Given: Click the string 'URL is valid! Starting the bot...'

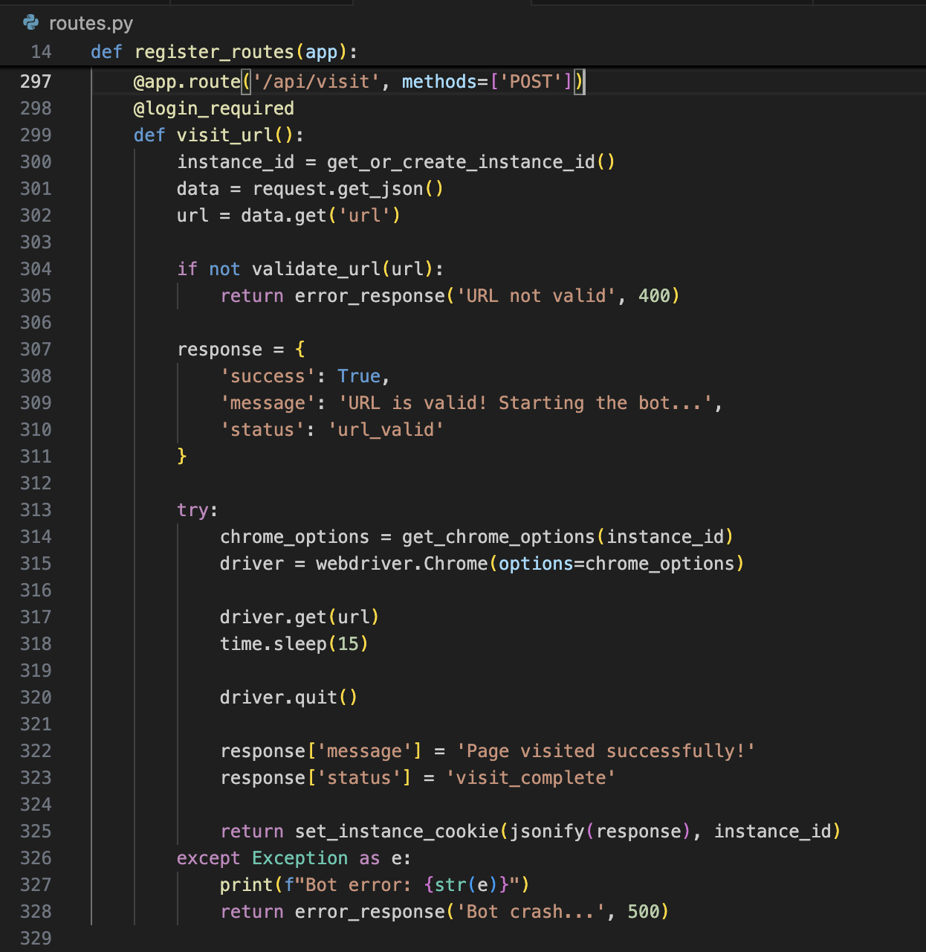Looking at the screenshot, I should tap(525, 403).
